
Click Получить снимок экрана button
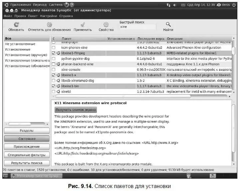[x=76, y=110]
